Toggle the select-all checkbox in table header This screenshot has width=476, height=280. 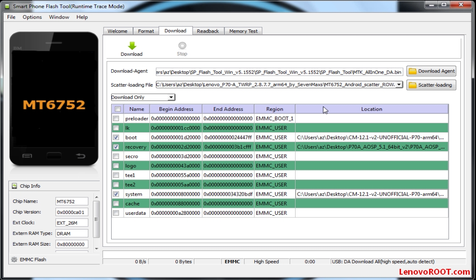[x=118, y=109]
